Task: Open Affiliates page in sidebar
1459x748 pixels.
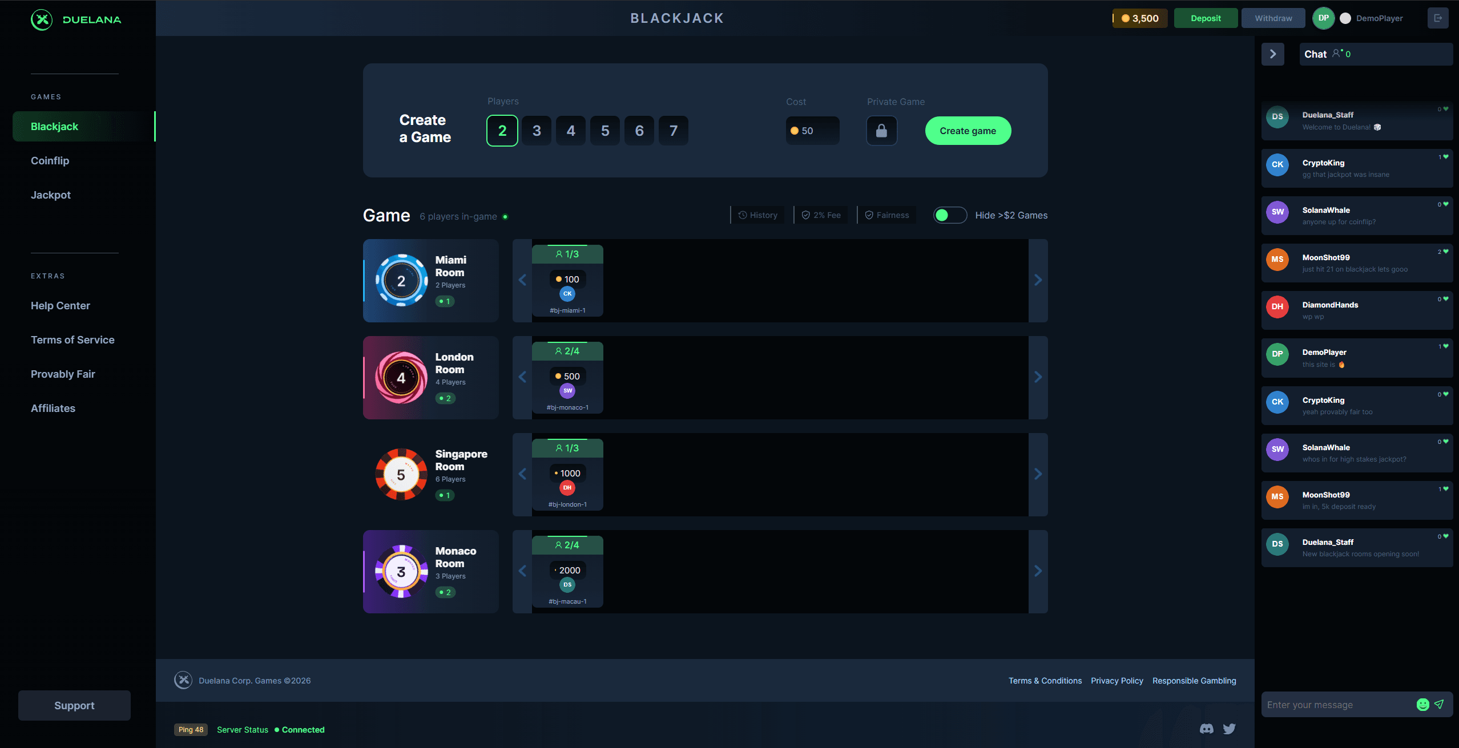Action: coord(53,409)
